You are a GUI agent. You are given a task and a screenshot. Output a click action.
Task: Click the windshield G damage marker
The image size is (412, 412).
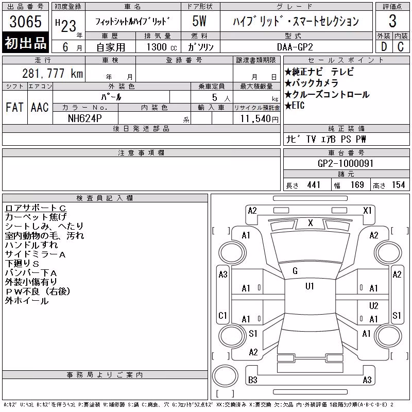[x=295, y=271]
